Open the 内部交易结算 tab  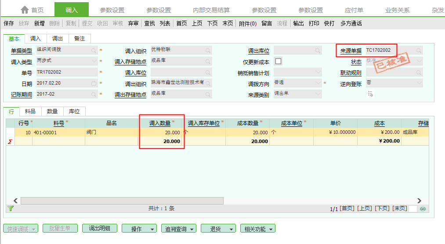pos(211,10)
